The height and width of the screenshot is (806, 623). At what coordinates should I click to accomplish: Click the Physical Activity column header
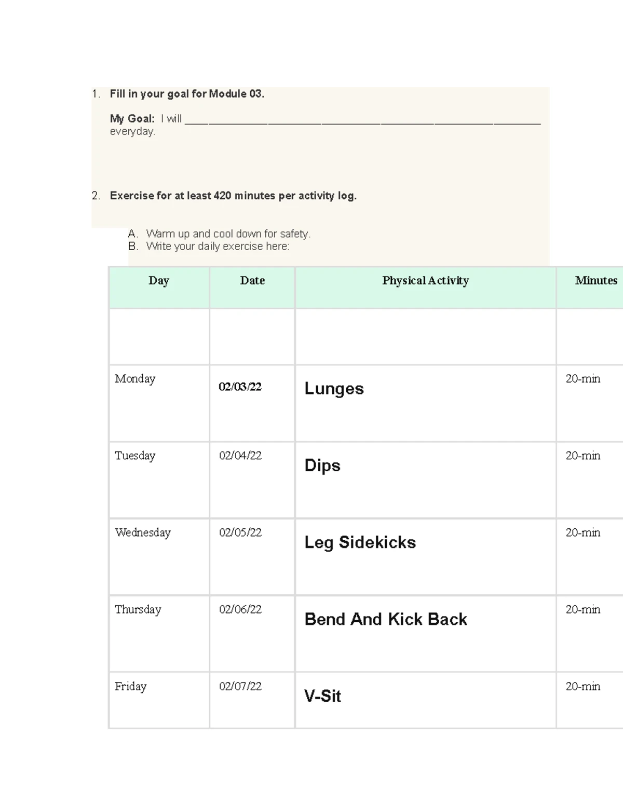(425, 281)
